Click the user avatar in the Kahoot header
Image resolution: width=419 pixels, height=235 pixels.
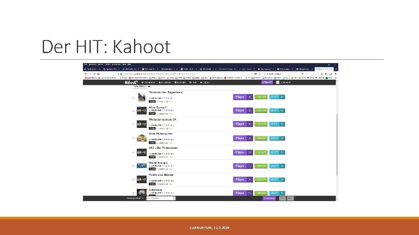pyautogui.click(x=278, y=82)
